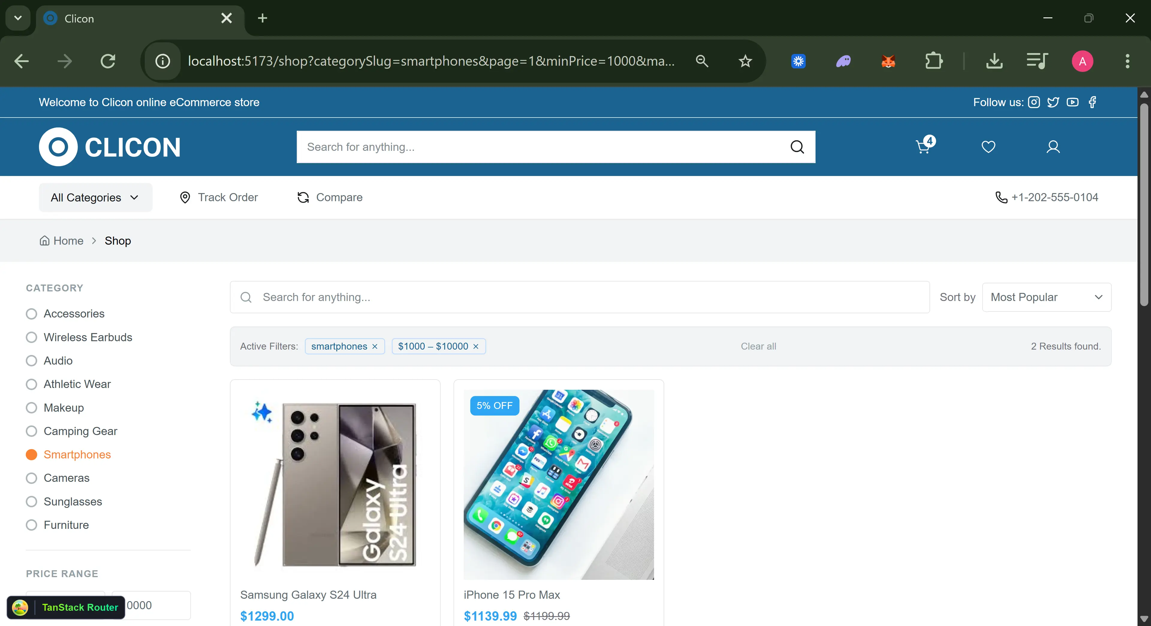Open the Chrome three-dot menu

tap(1127, 61)
